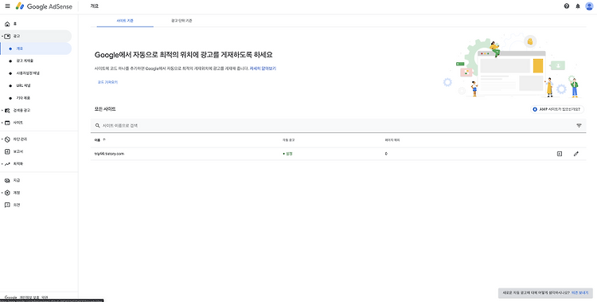This screenshot has height=302, width=597.
Task: Sort by the 이름 column arrow
Action: [104, 140]
